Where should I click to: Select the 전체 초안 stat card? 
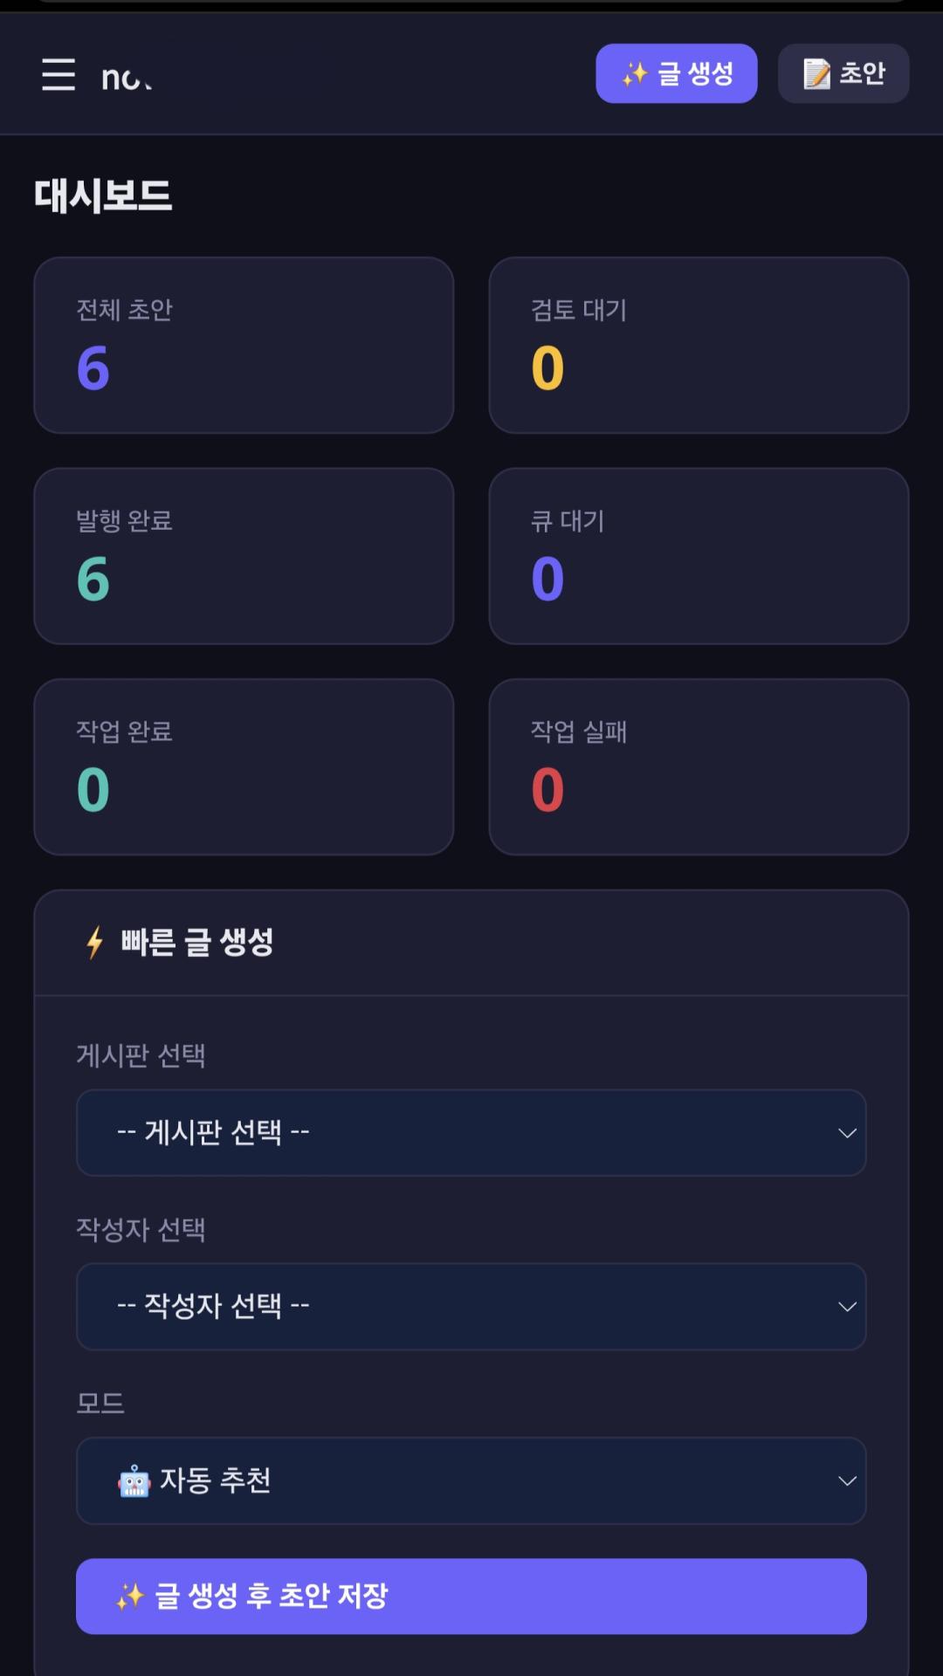coord(244,346)
